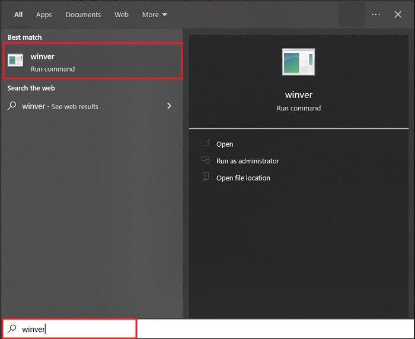Expand web results chevron arrow
The width and height of the screenshot is (415, 339).
(x=169, y=106)
